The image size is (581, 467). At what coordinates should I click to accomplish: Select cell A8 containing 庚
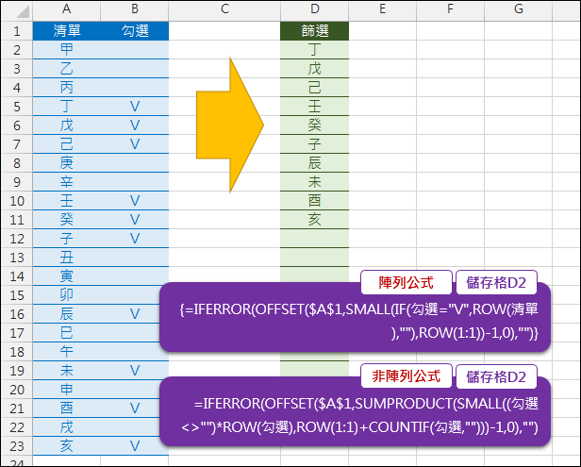click(x=66, y=163)
